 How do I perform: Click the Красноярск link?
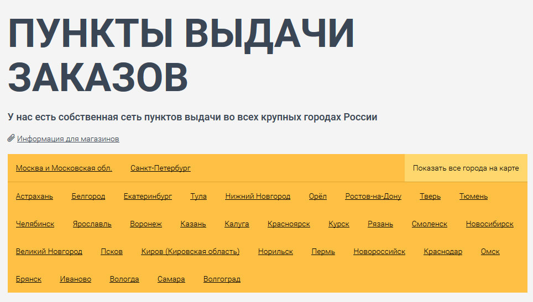point(289,224)
